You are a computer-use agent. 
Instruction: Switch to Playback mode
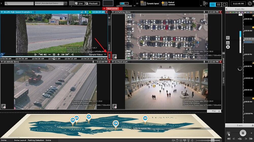pos(92,4)
